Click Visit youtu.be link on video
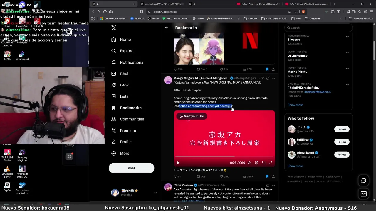Screen dimensions: 376x211 click(x=192, y=116)
